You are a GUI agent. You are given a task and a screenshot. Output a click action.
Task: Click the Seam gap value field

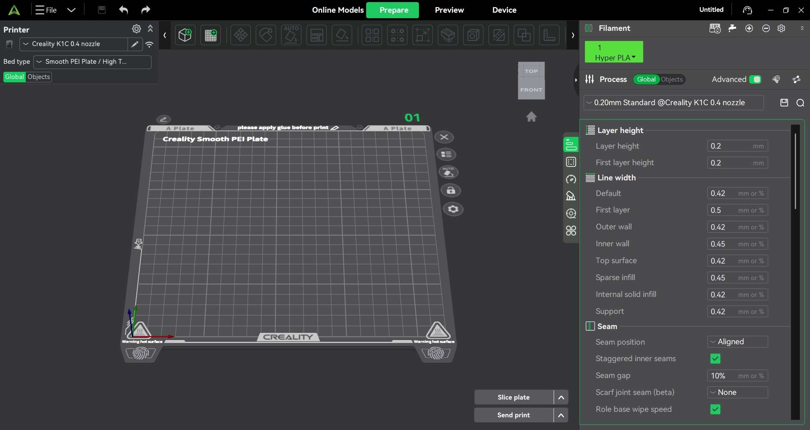[x=737, y=376]
